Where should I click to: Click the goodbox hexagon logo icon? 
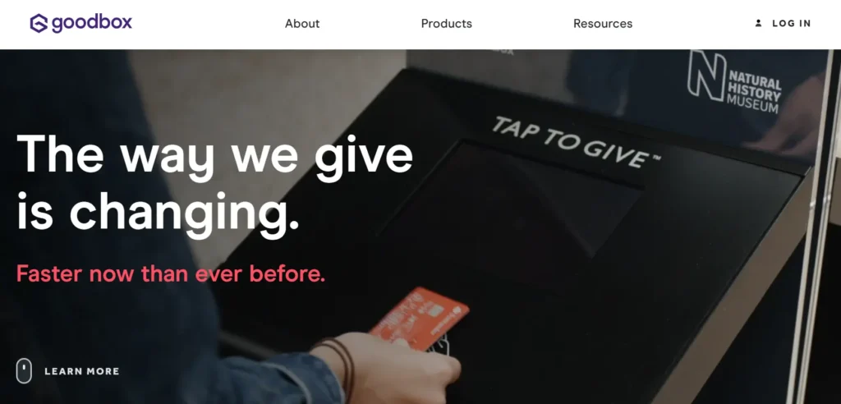click(x=39, y=24)
